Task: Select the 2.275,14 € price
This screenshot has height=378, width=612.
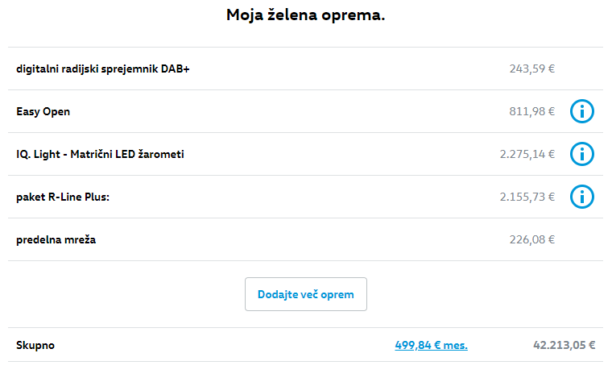Action: pyautogui.click(x=527, y=154)
